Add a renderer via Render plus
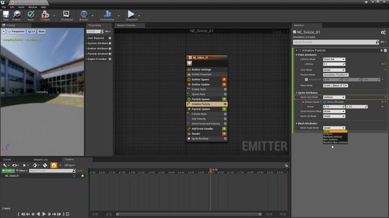389x218 pixels. click(x=224, y=133)
